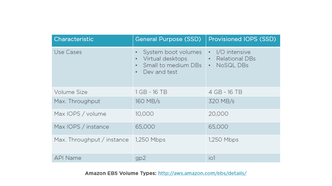Click the System boot volumes bullet
The height and width of the screenshot is (186, 332).
(x=172, y=52)
